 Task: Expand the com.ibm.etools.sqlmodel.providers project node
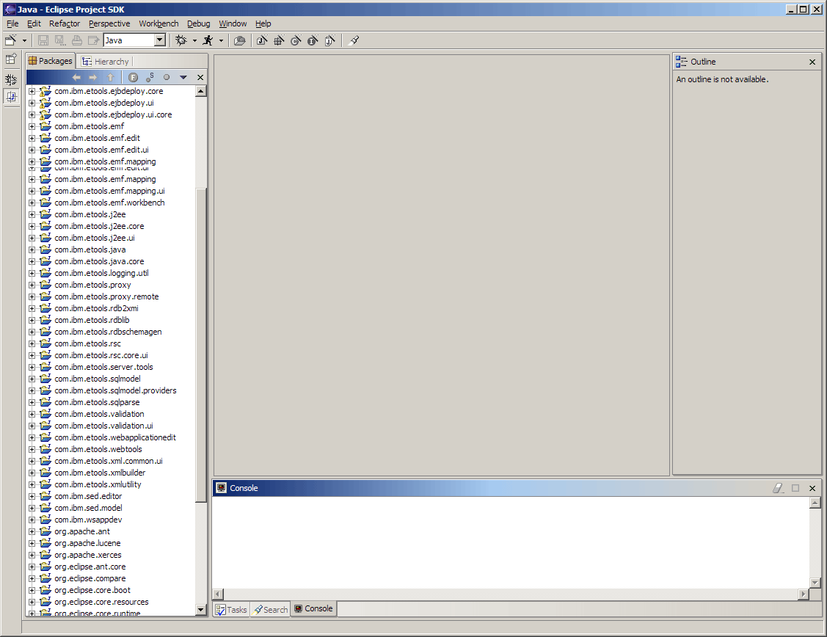coord(32,390)
